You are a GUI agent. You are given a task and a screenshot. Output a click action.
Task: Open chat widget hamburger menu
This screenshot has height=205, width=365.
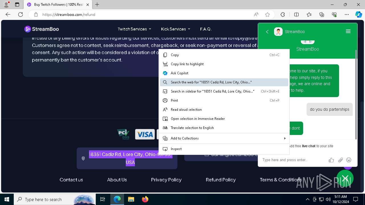click(348, 32)
